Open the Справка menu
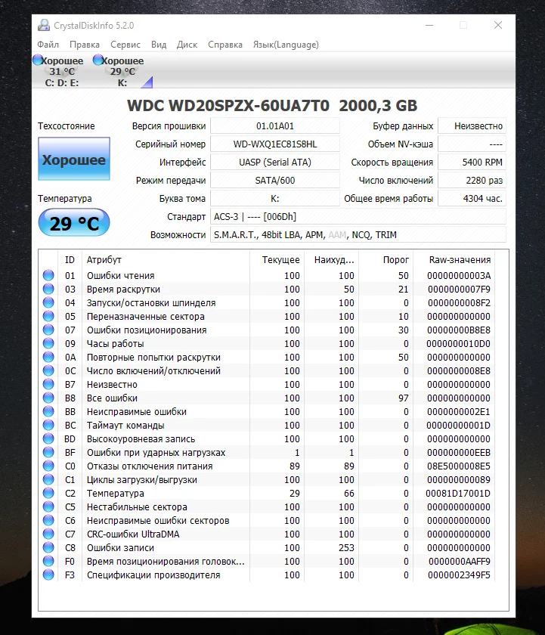 (x=225, y=45)
